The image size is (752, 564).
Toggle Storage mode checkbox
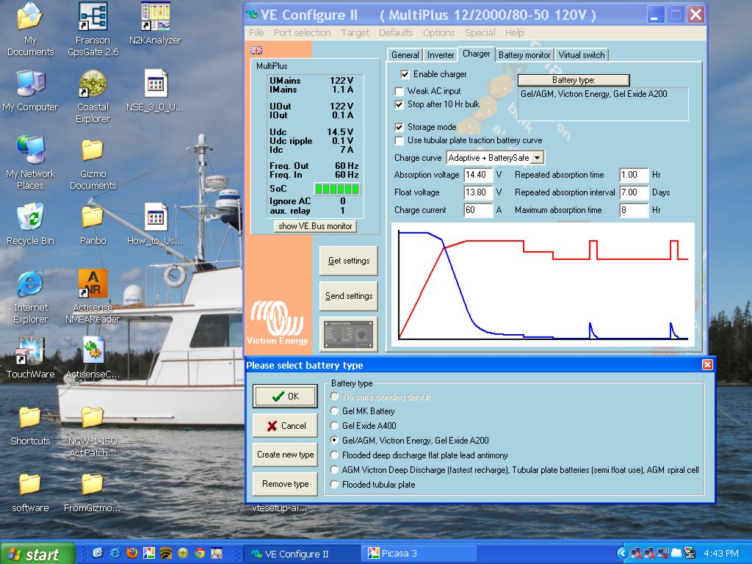tap(399, 127)
